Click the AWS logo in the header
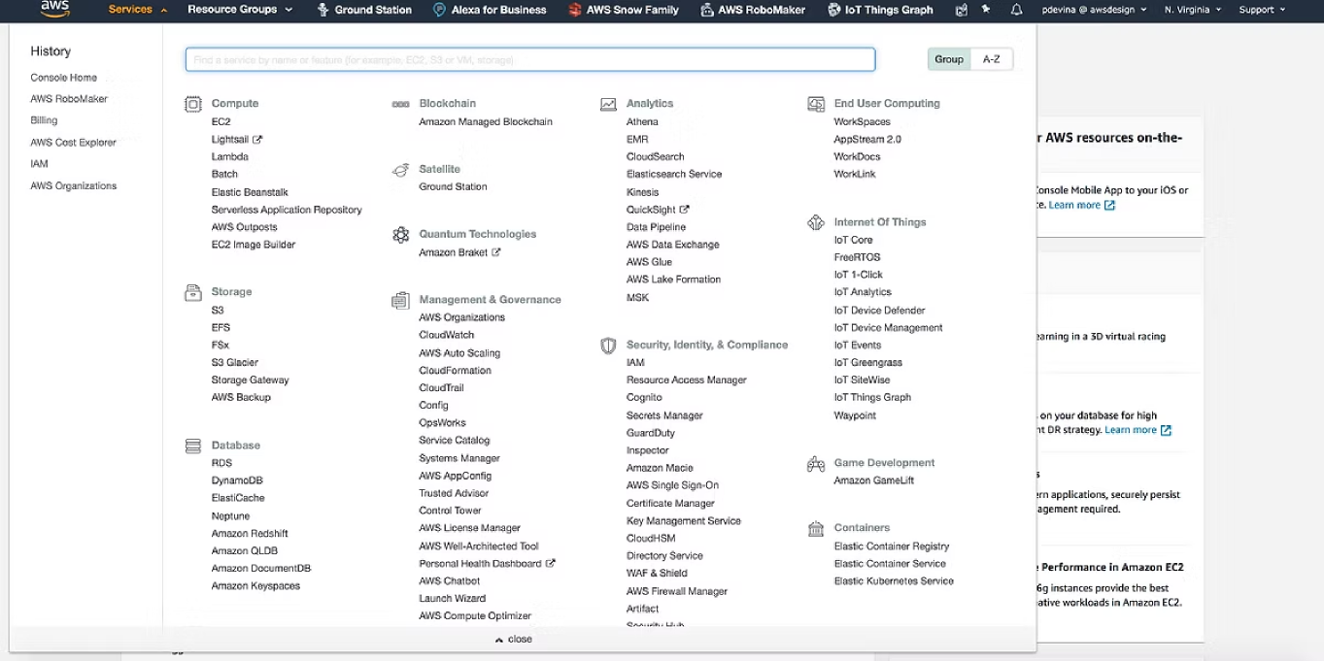Screen dimensions: 1324x661 coord(54,10)
